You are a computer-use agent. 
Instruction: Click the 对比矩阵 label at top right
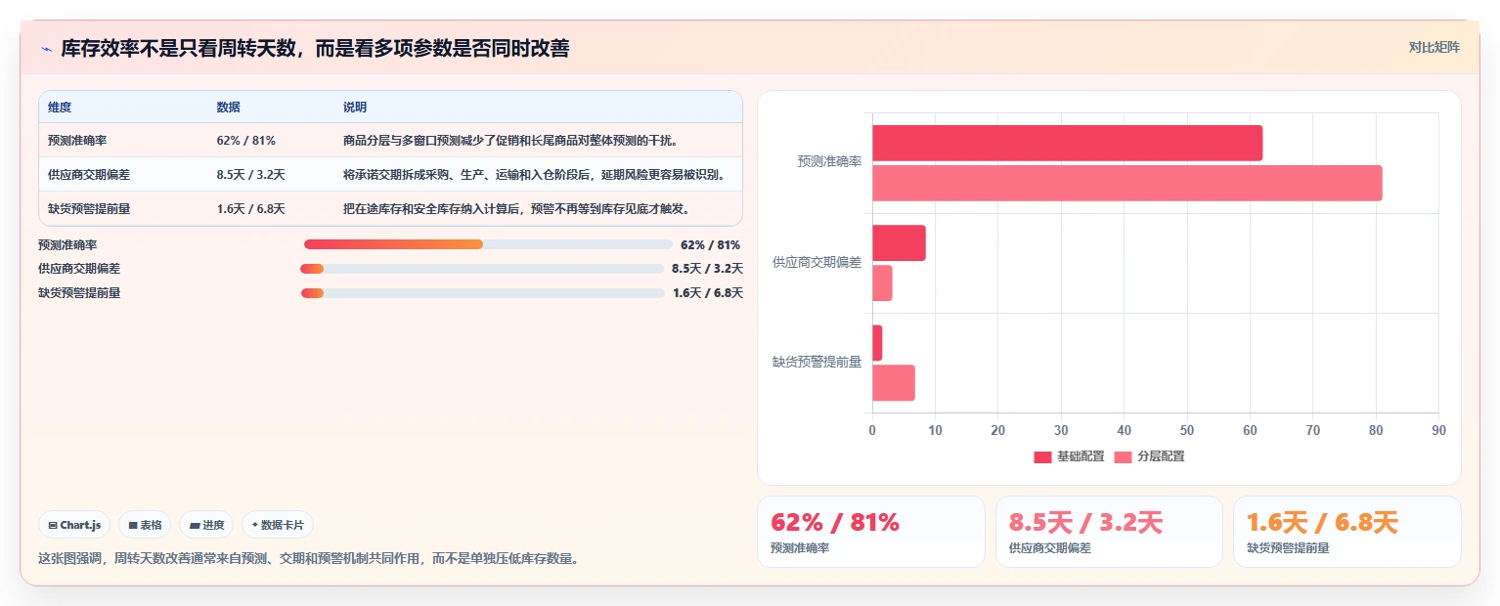[x=1434, y=47]
